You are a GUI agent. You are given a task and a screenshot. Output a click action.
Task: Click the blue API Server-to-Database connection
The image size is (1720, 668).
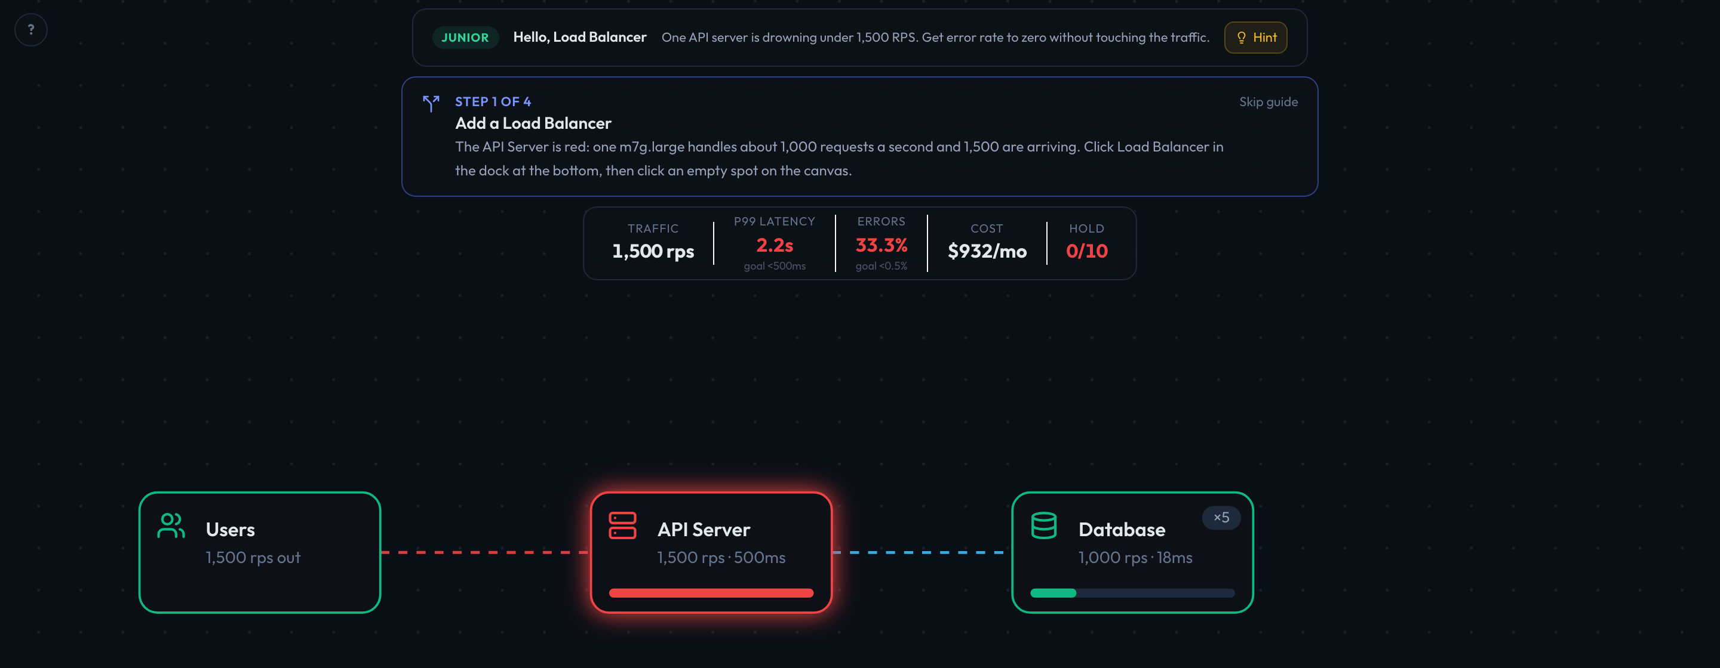click(922, 553)
